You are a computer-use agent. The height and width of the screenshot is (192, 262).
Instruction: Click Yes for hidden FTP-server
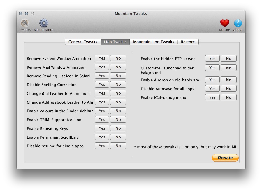[x=212, y=58]
